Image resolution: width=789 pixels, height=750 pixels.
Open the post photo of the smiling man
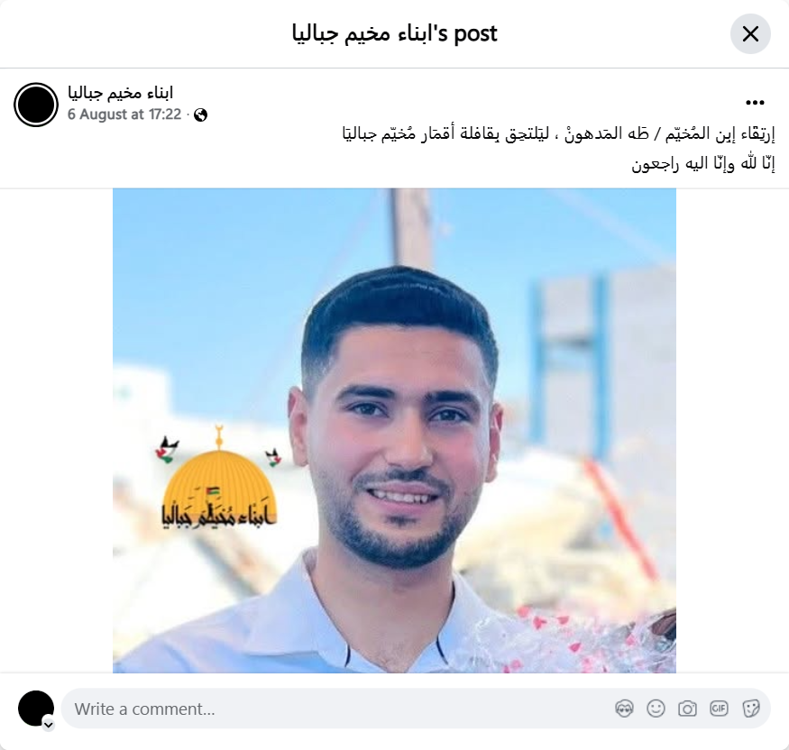395,431
